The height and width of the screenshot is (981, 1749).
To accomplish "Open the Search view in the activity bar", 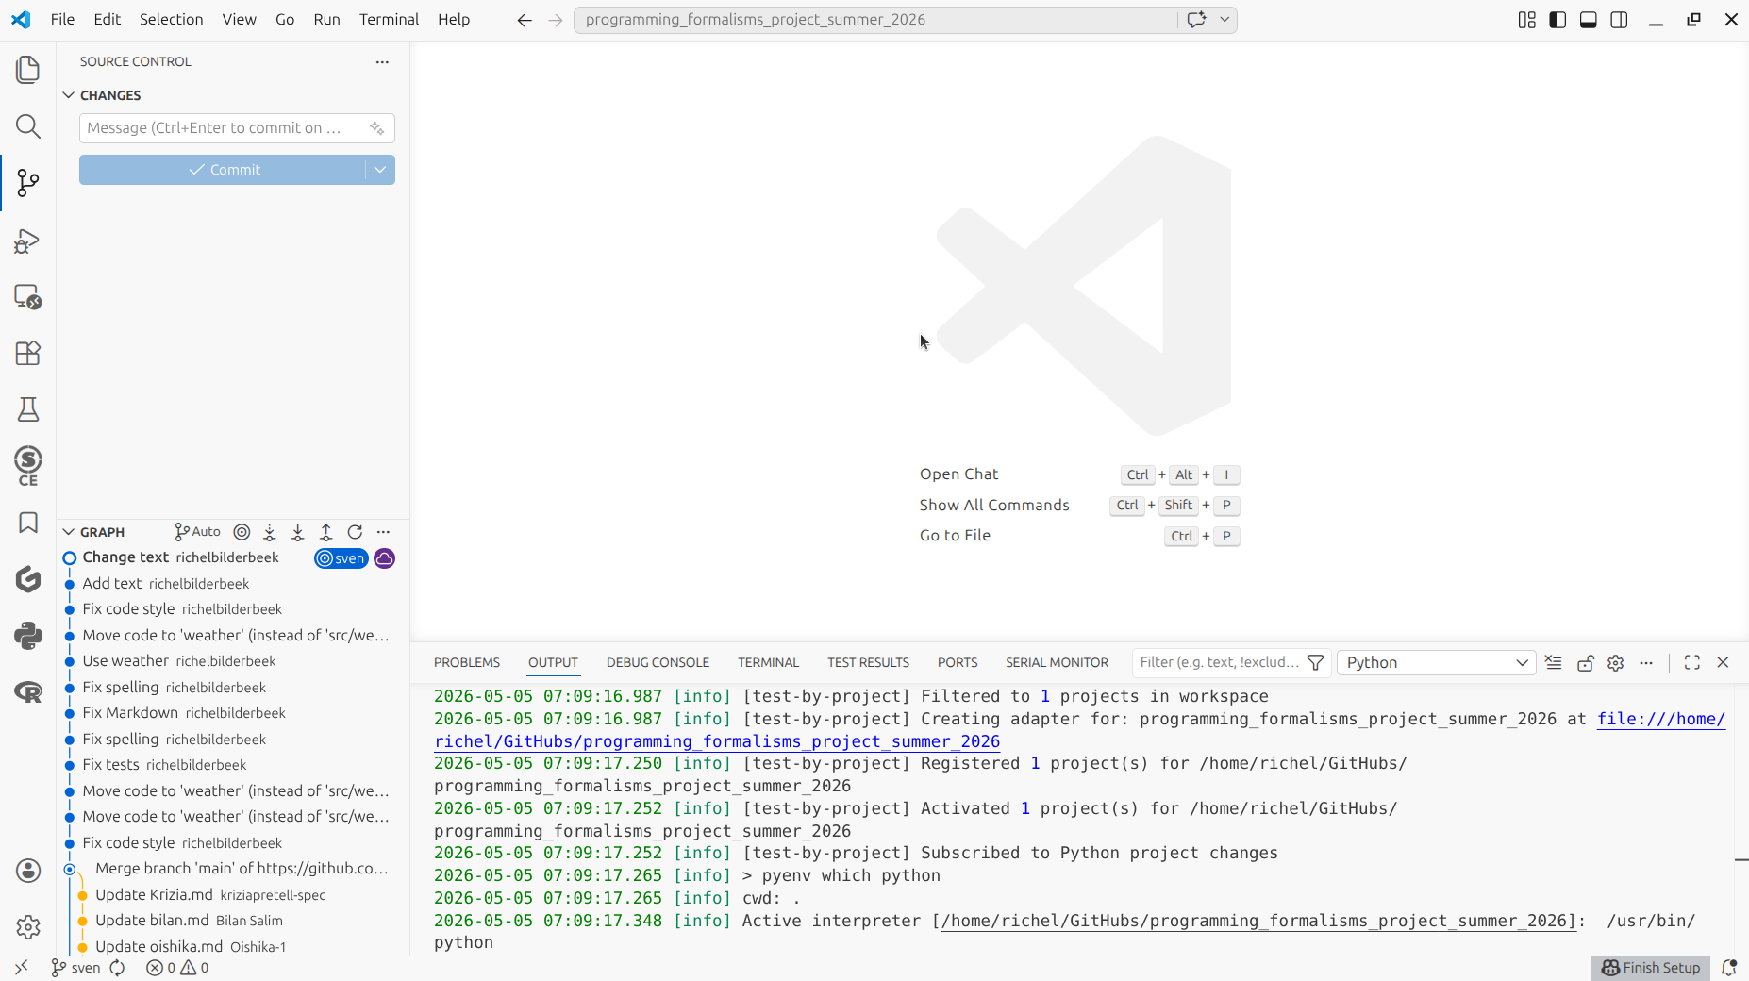I will click(28, 126).
